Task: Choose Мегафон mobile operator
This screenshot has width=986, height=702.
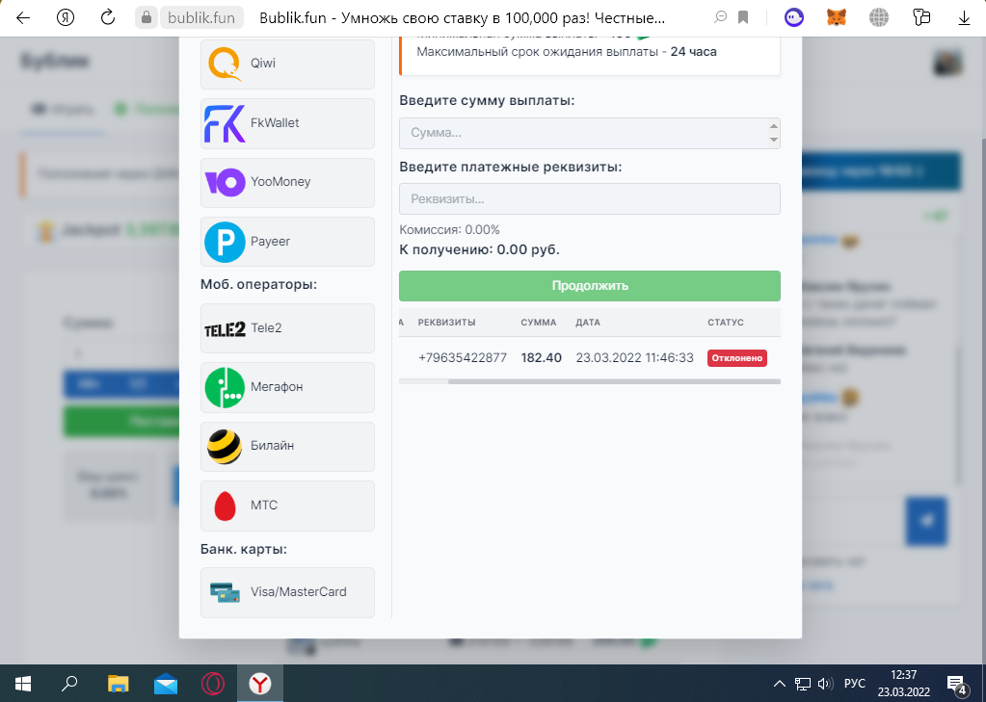Action: pos(287,387)
